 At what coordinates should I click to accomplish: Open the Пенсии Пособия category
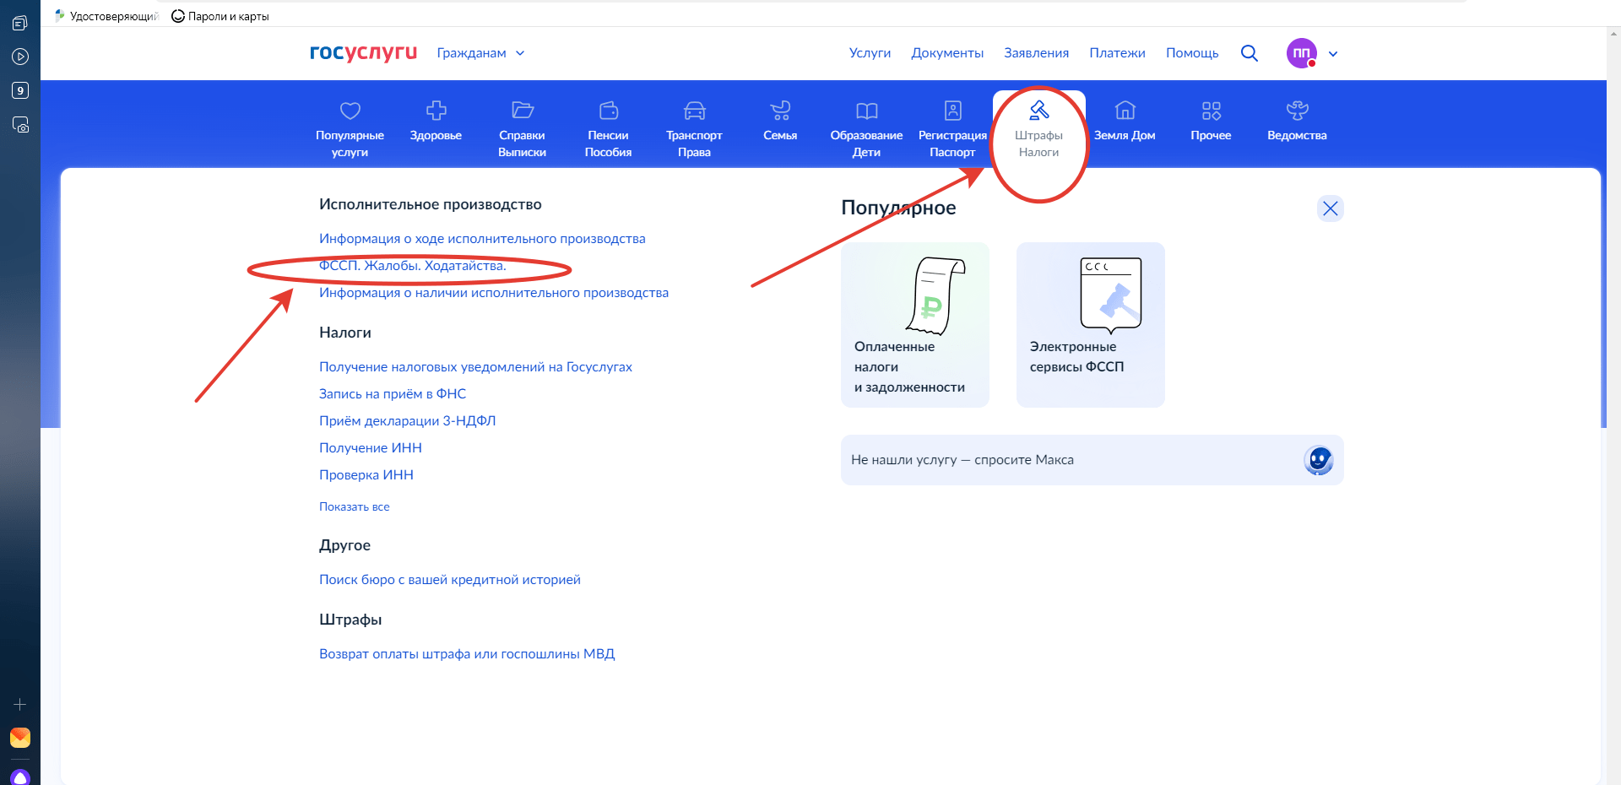[x=608, y=129]
